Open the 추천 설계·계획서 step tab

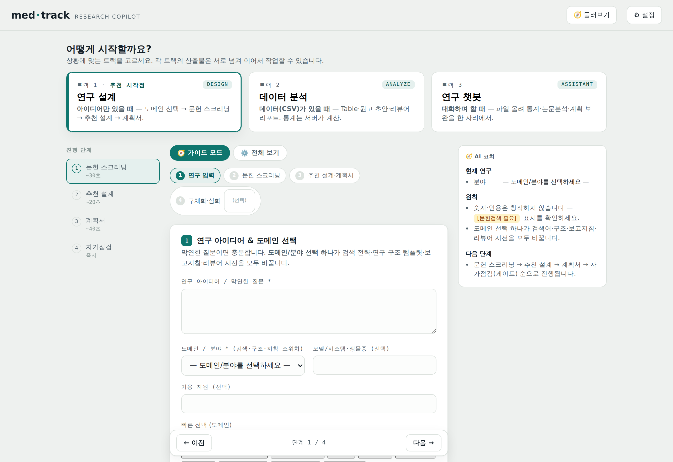[x=325, y=176]
